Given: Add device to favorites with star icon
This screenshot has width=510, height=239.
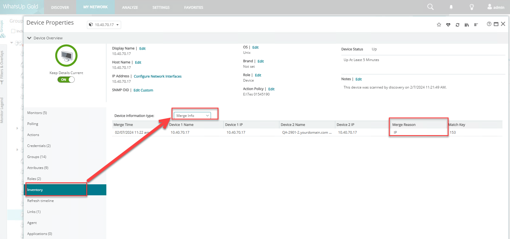Looking at the screenshot, I should 439,25.
